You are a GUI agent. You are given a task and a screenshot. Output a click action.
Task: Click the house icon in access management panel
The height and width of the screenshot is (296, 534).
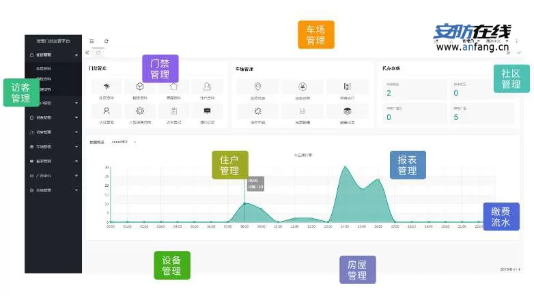(x=173, y=87)
